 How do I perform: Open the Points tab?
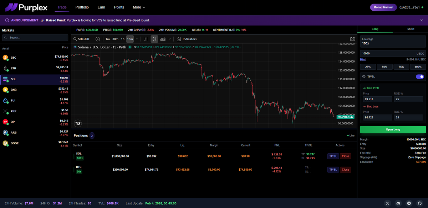(119, 7)
